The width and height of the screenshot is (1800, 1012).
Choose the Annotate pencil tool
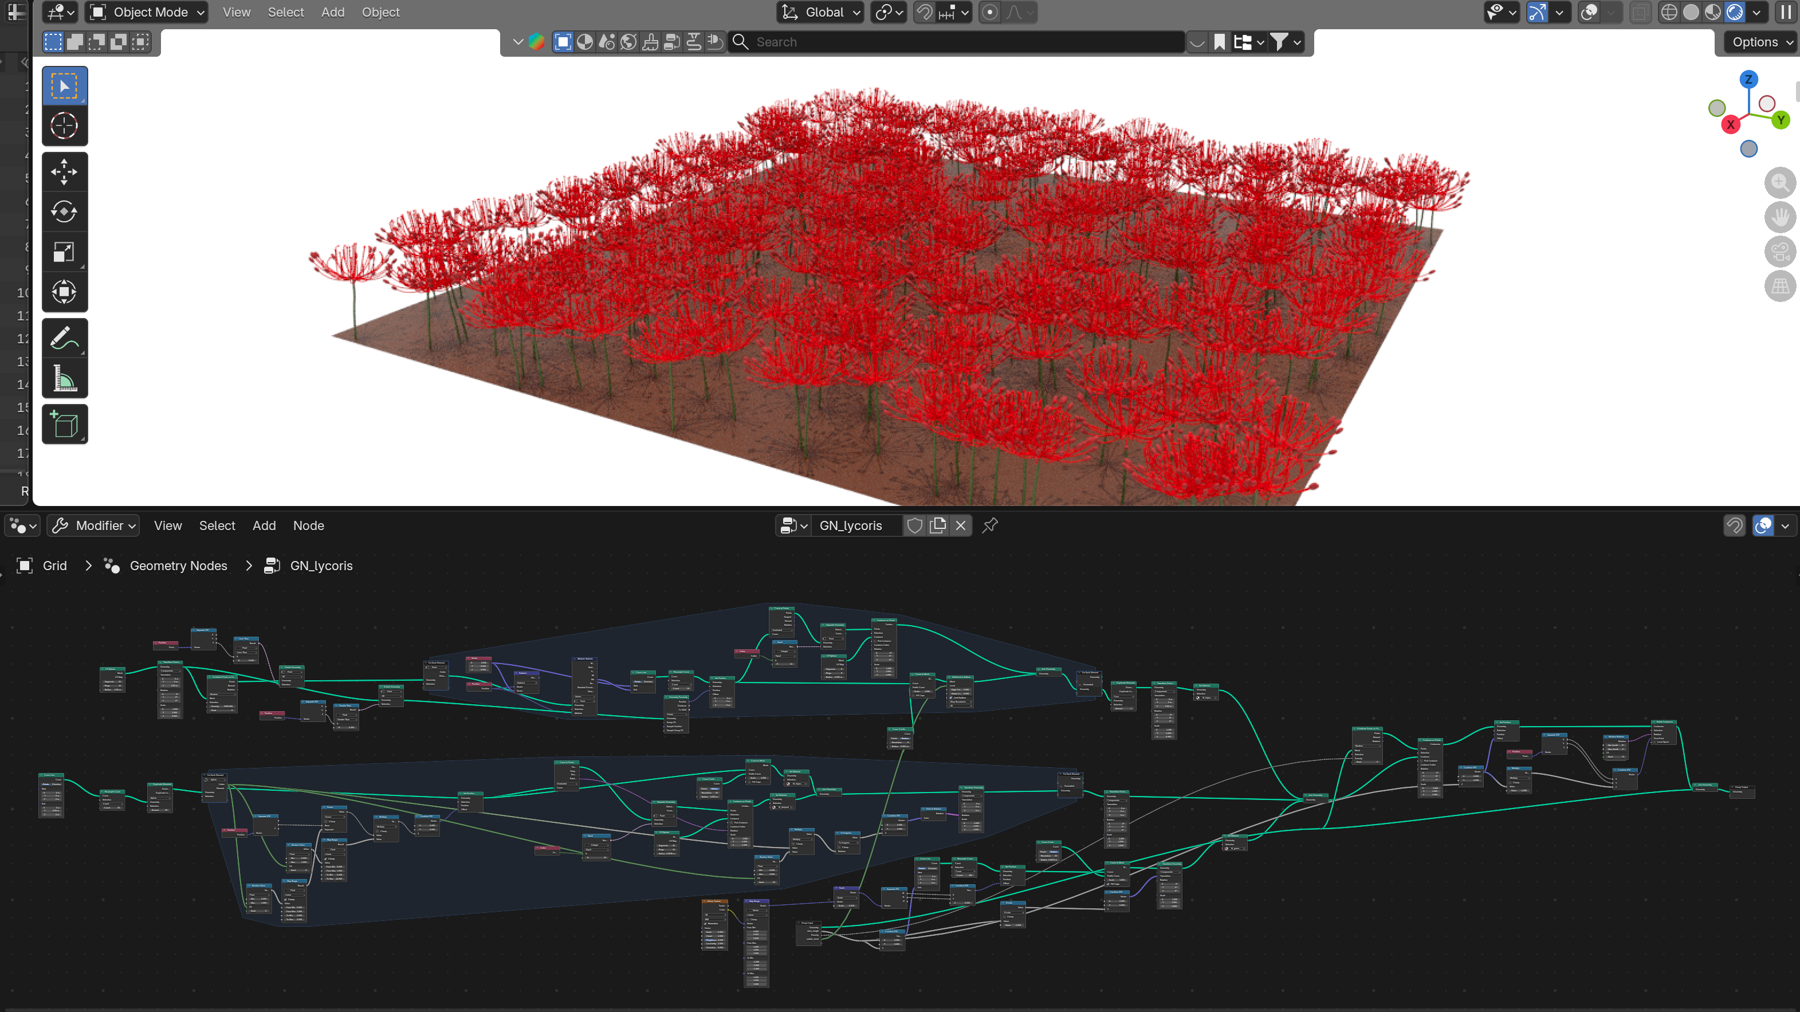coord(64,338)
